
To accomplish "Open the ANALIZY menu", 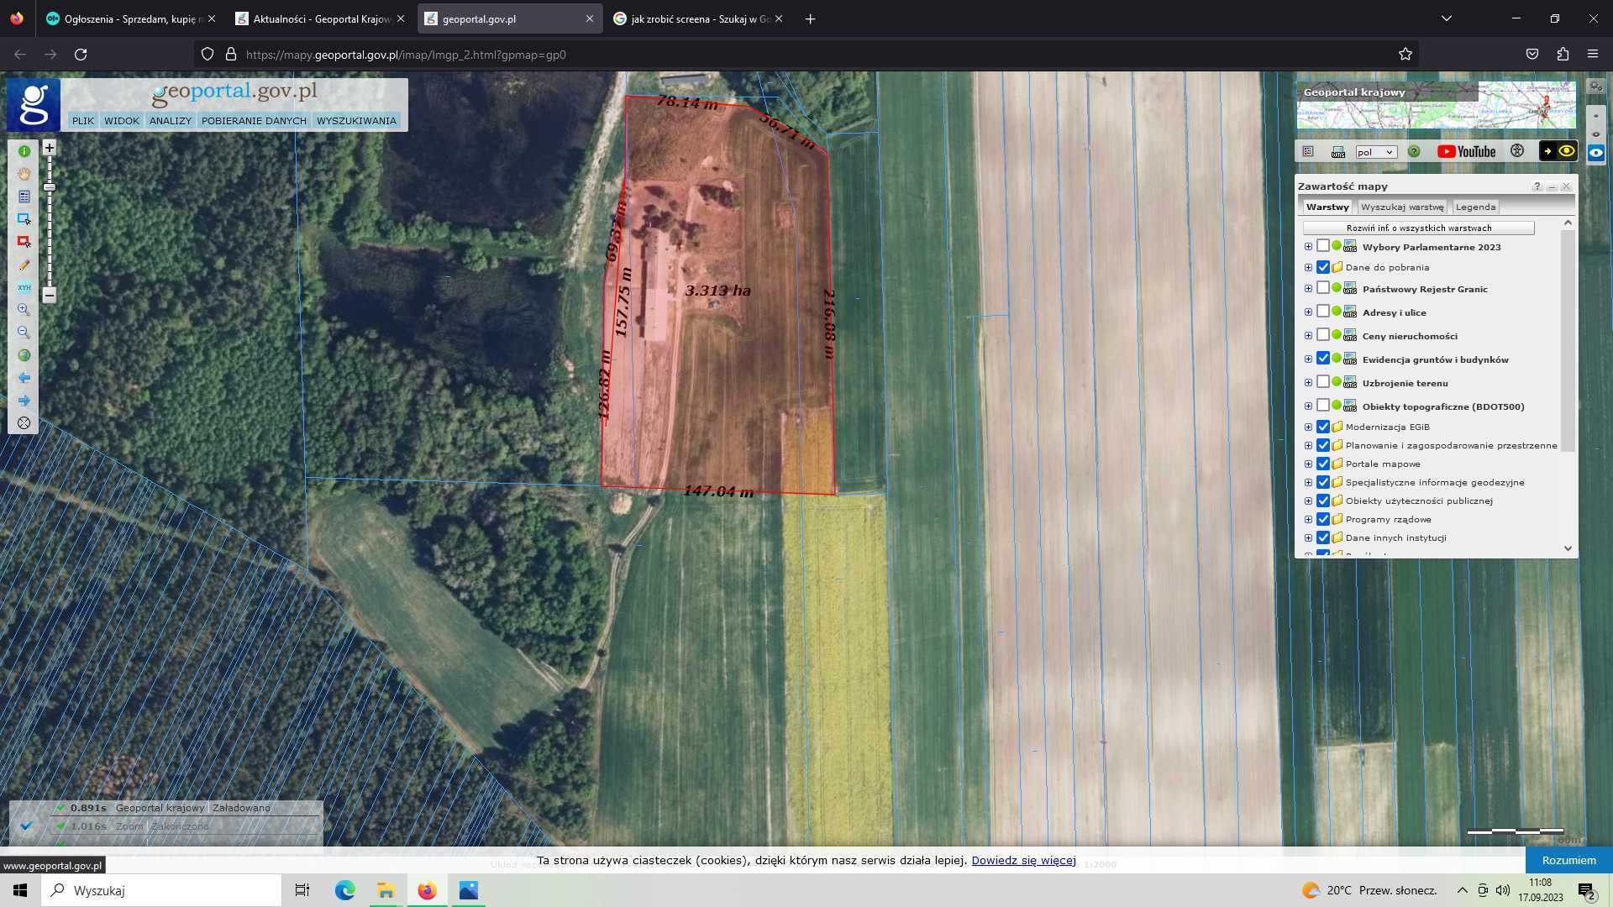I will click(x=171, y=121).
